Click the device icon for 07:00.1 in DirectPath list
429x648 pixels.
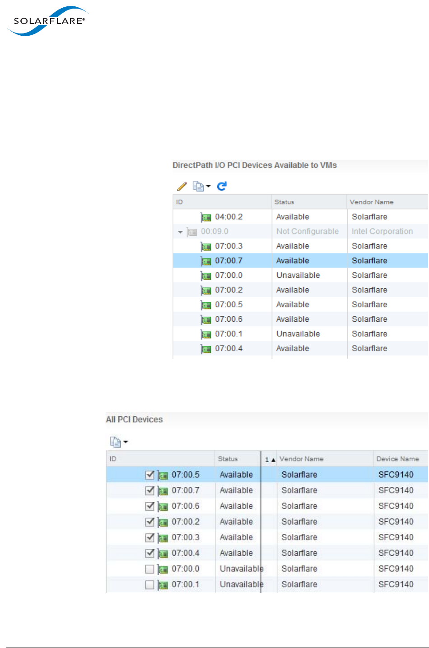pyautogui.click(x=206, y=334)
